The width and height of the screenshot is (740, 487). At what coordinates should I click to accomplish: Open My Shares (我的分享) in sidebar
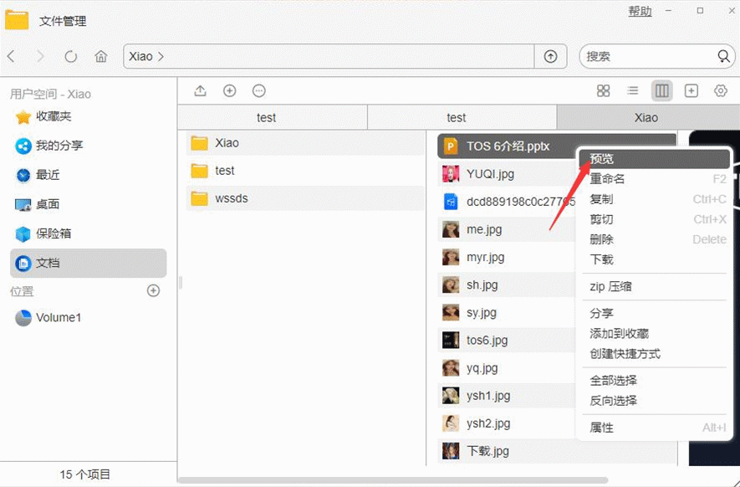tap(88, 146)
